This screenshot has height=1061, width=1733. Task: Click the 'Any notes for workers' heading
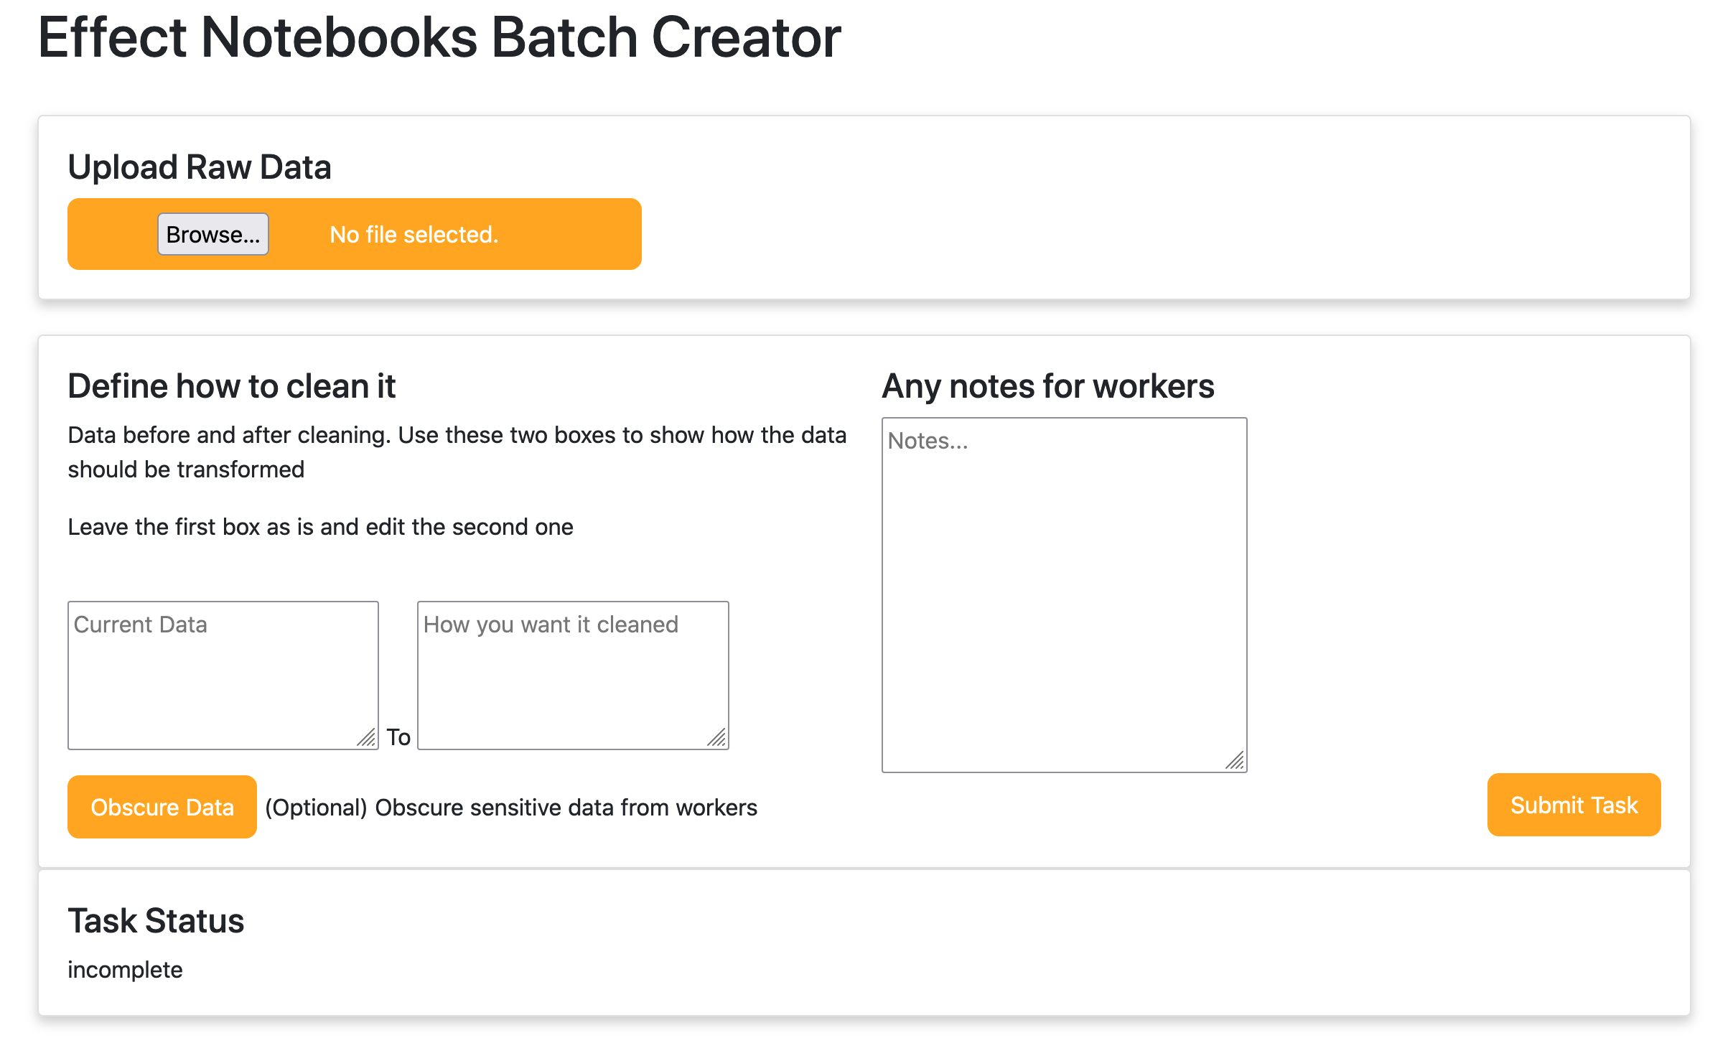[1047, 386]
